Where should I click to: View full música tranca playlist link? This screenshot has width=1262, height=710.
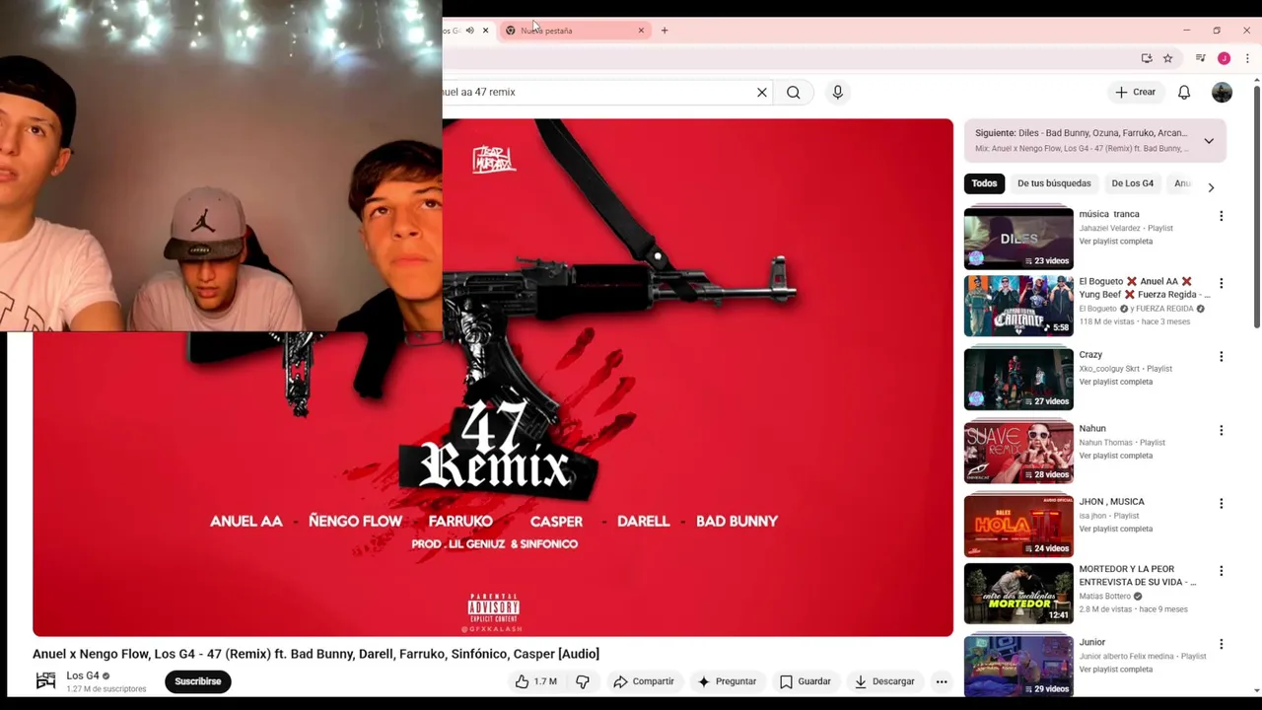1115,242
